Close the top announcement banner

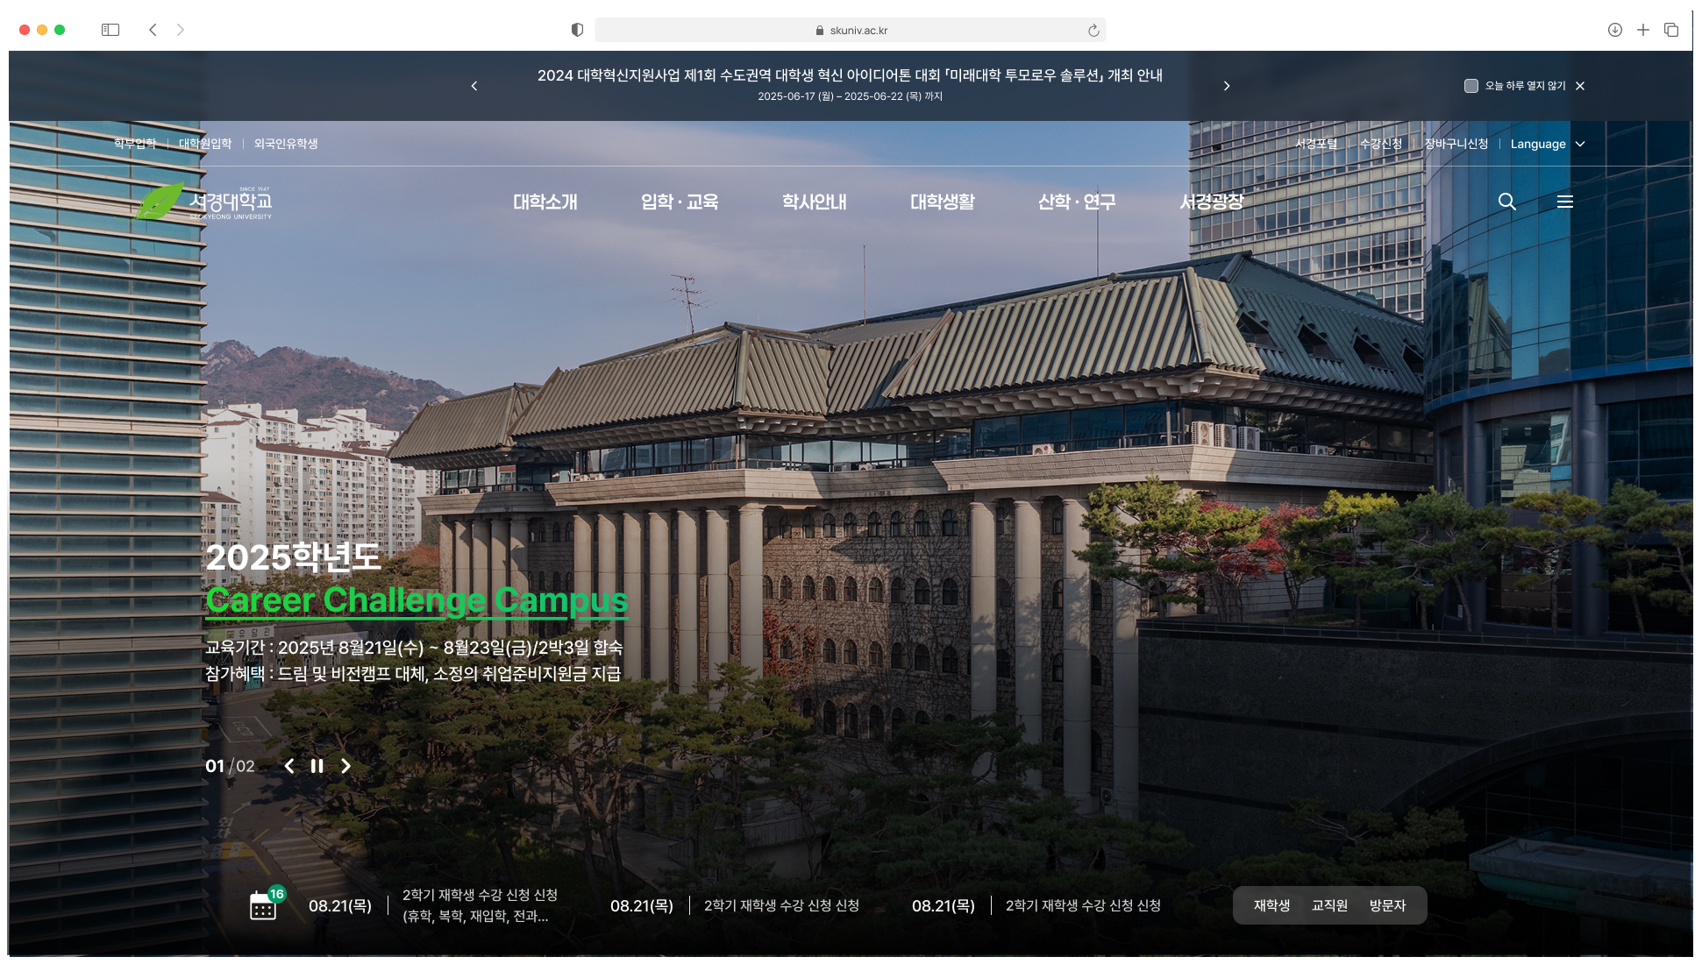(1580, 86)
